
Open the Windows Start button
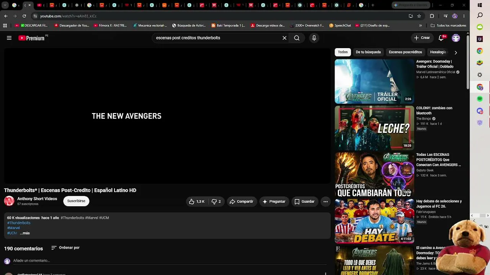click(480, 5)
